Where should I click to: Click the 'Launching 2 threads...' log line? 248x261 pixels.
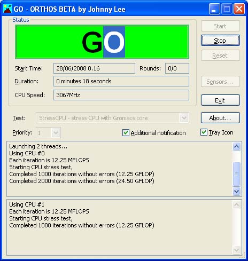coord(38,146)
